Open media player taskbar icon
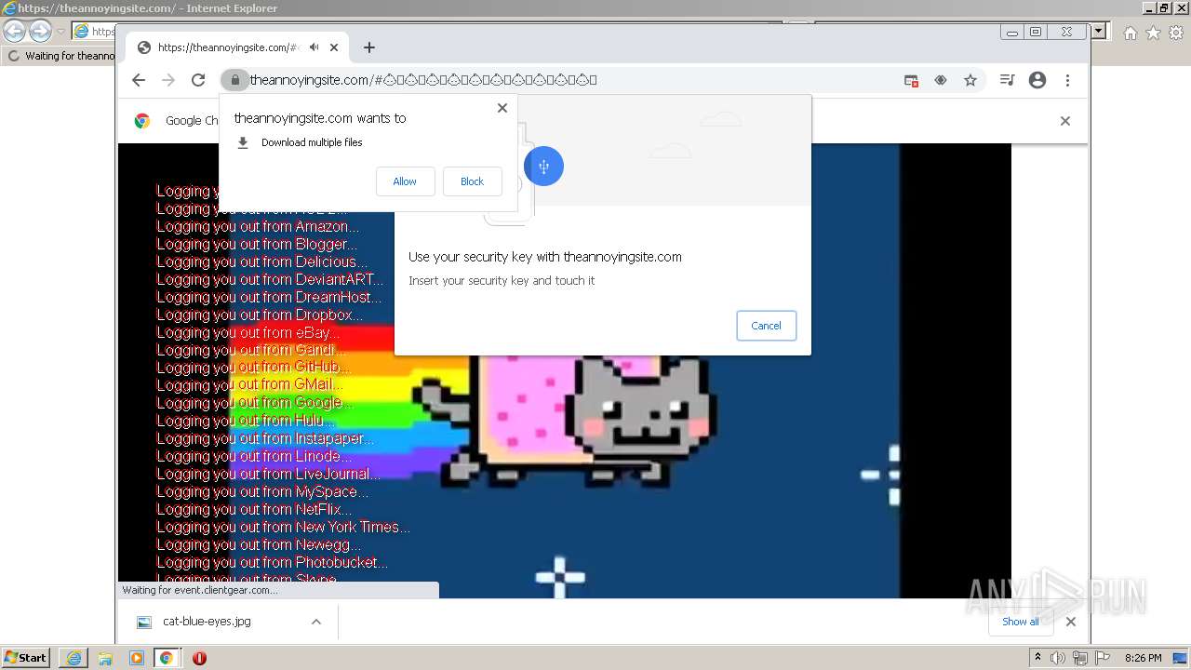This screenshot has width=1191, height=670. pyautogui.click(x=137, y=658)
